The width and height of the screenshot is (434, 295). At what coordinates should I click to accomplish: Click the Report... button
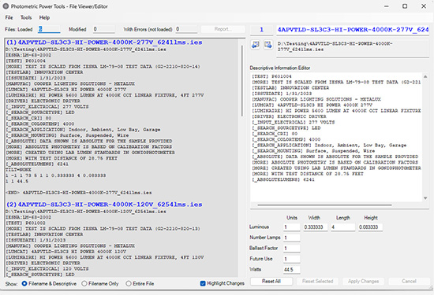[223, 29]
